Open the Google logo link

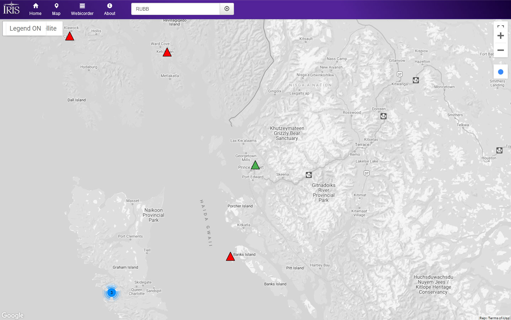point(13,315)
